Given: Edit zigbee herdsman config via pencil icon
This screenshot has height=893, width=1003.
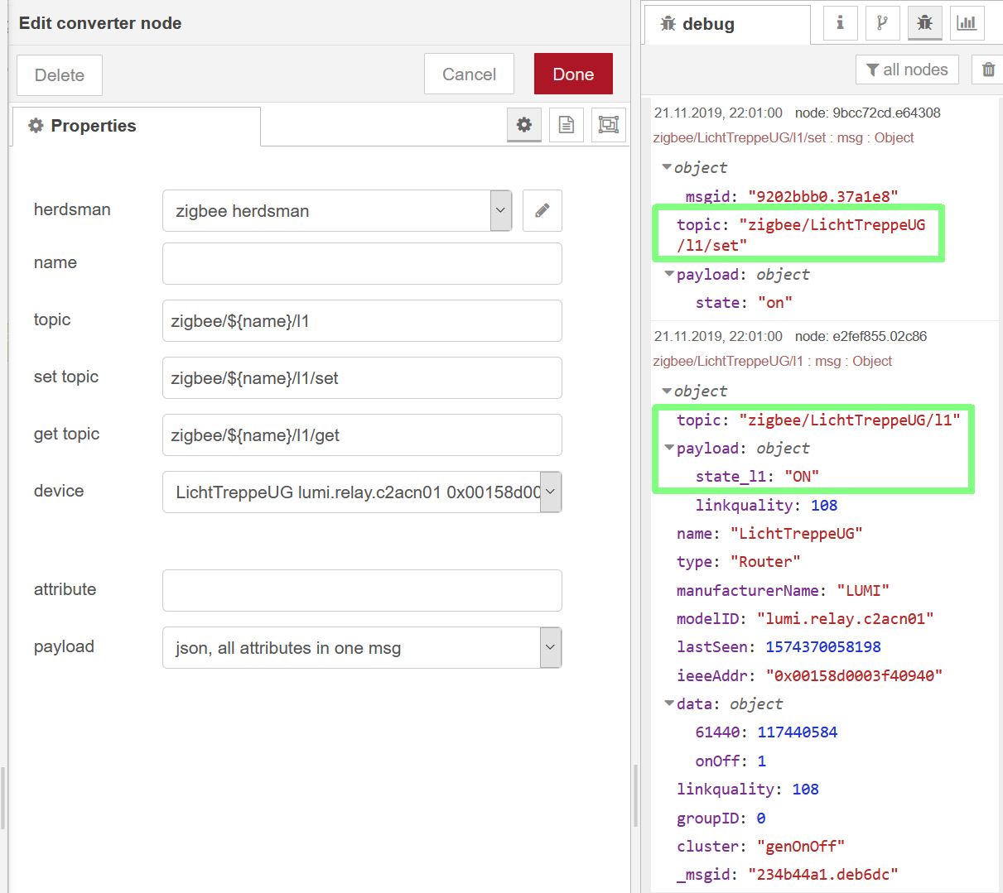Looking at the screenshot, I should click(542, 210).
